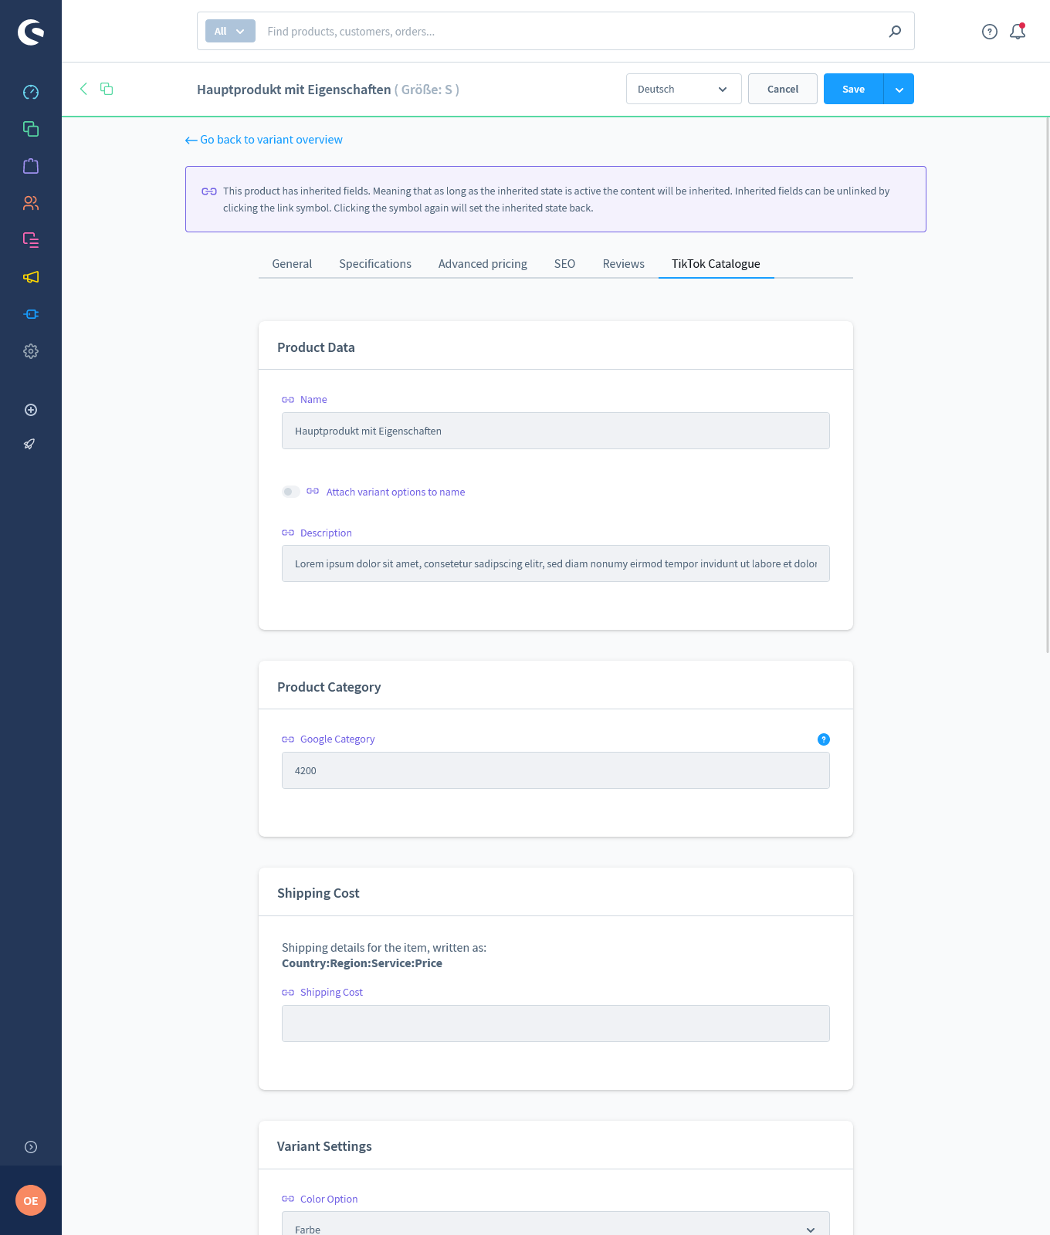
Task: Click the Description input field
Action: 556,563
